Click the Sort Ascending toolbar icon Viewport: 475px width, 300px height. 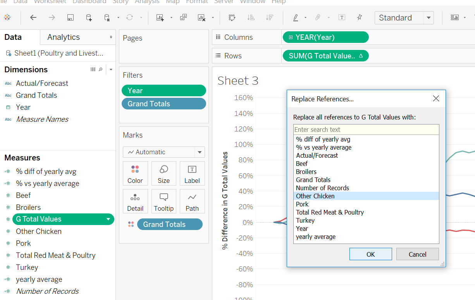[x=251, y=17]
